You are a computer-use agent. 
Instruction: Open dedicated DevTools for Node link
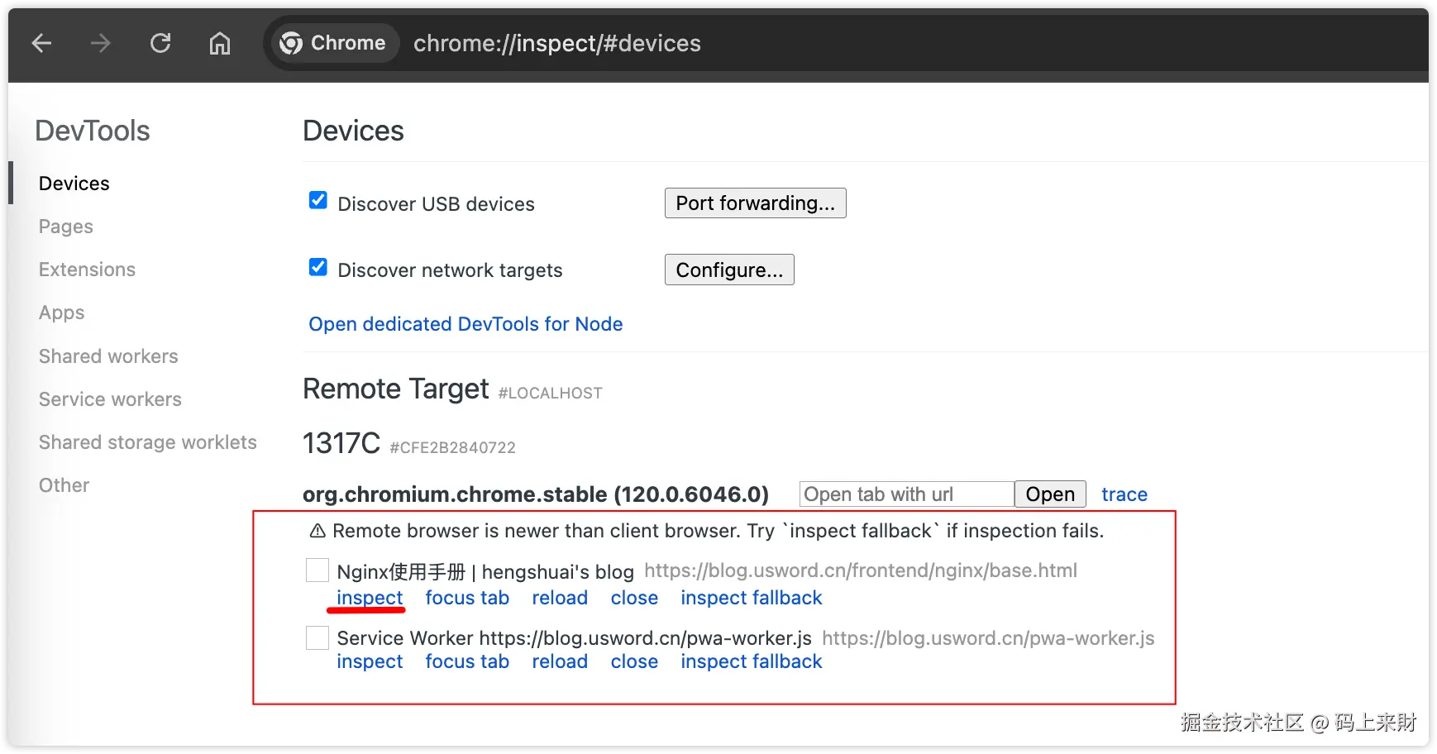click(465, 324)
